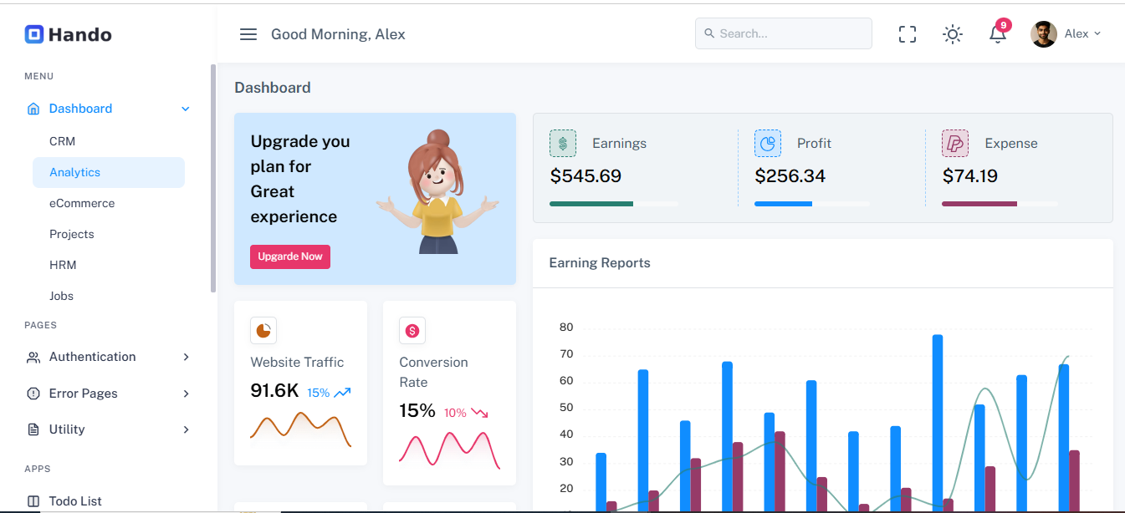Open the eCommerce dashboard page

tap(82, 203)
